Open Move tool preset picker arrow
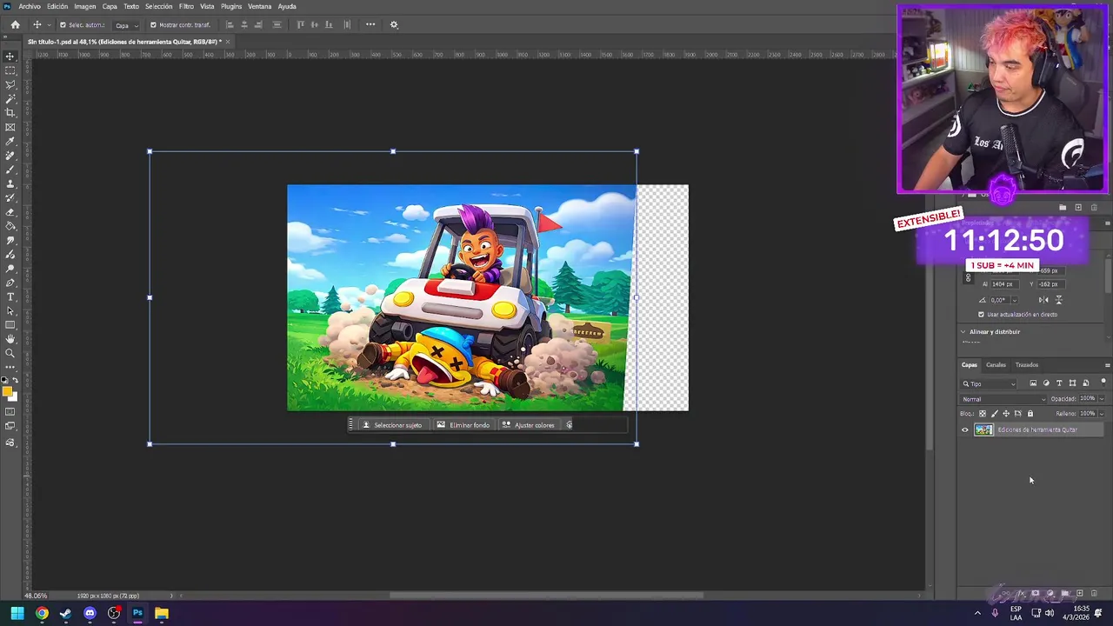Viewport: 1113px width, 626px height. tap(49, 25)
